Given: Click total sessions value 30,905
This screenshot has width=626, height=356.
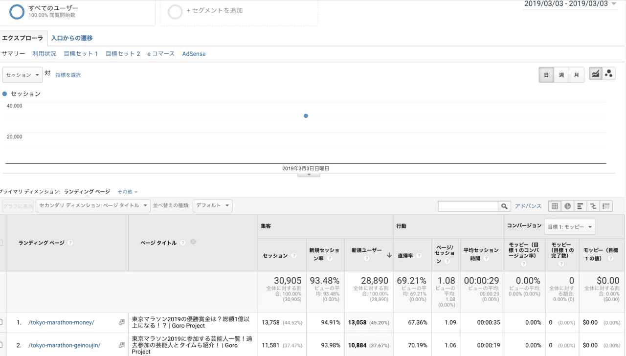Looking at the screenshot, I should 288,281.
